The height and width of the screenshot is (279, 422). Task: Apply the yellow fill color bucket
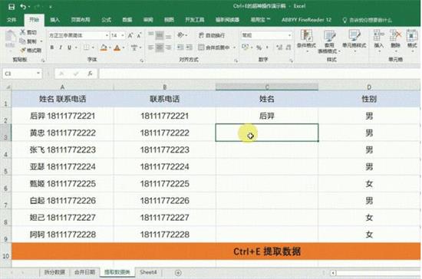point(104,48)
